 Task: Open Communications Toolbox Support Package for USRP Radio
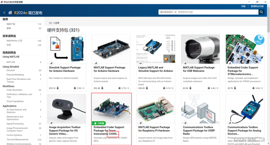[199, 130]
